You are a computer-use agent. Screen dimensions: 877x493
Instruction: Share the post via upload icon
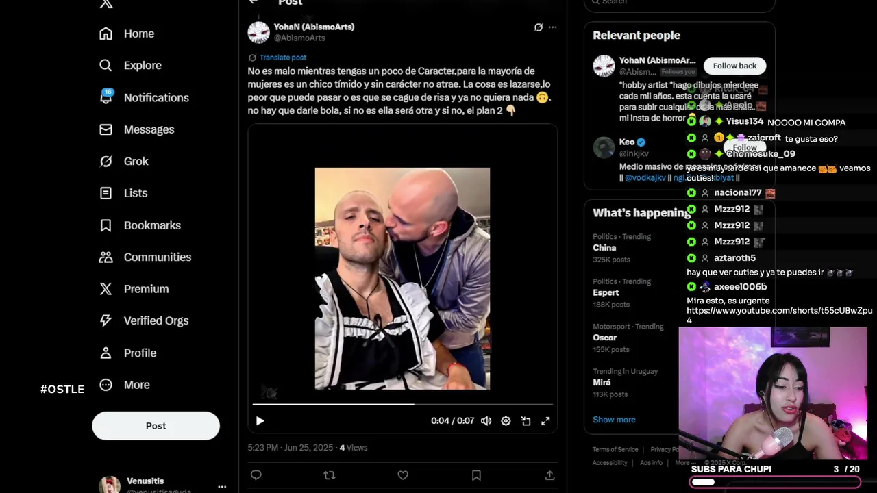[x=549, y=475]
